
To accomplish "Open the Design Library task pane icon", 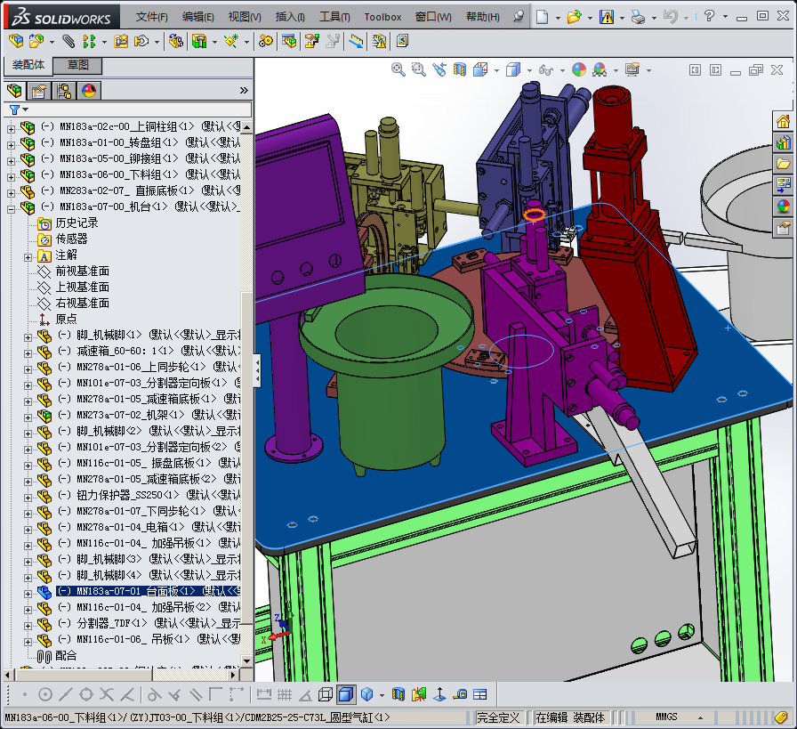I will click(783, 142).
